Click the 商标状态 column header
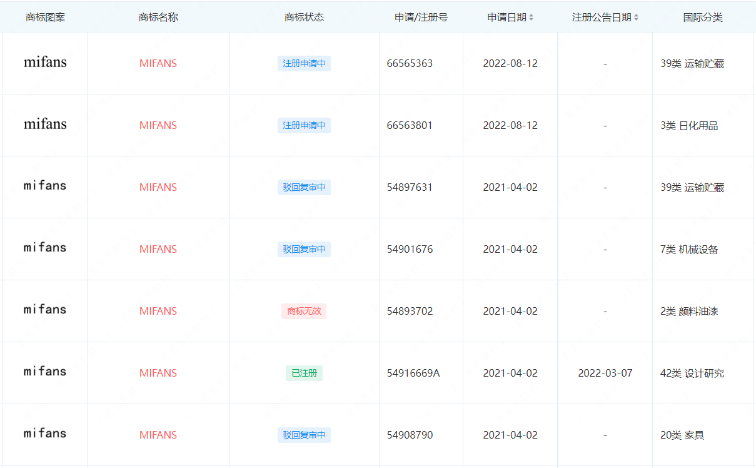Screen dimensions: 756x468 click(304, 18)
